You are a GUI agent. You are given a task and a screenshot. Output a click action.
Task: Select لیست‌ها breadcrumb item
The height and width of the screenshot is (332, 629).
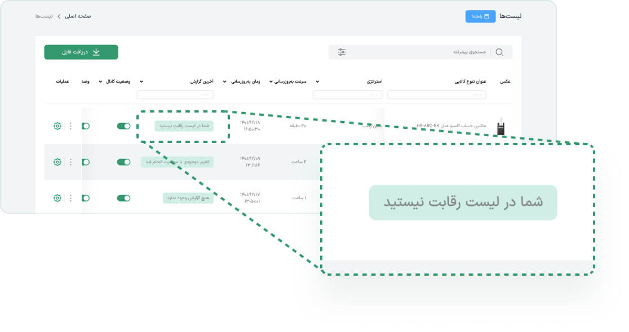44,16
